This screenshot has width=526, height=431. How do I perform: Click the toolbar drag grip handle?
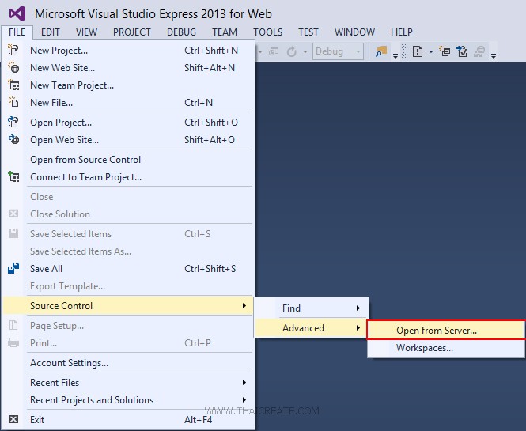(404, 51)
